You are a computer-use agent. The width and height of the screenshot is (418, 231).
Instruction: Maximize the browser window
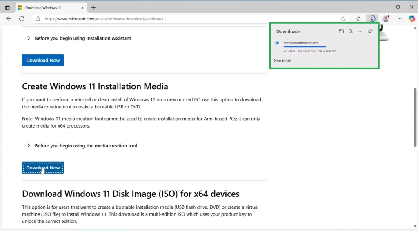[x=398, y=7]
